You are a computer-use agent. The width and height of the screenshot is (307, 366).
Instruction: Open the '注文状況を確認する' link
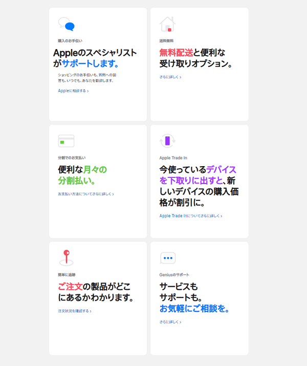pos(75,311)
